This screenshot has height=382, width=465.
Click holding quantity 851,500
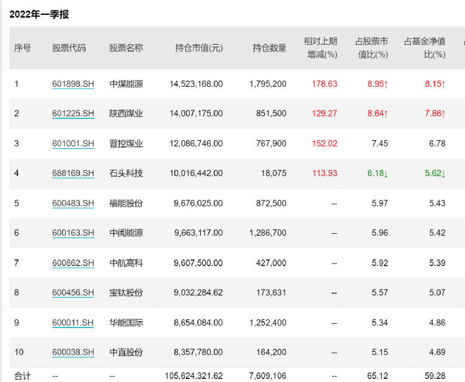click(271, 113)
